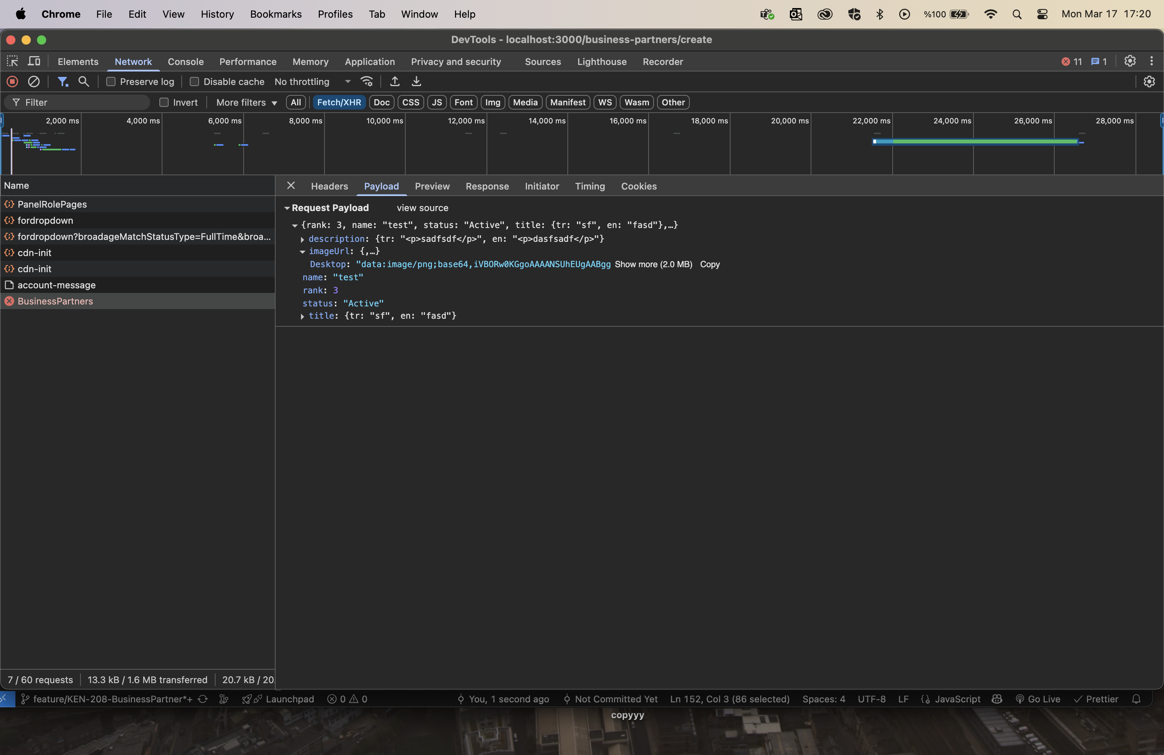Click the import HAR file upload icon
1164x755 pixels.
[x=395, y=81]
